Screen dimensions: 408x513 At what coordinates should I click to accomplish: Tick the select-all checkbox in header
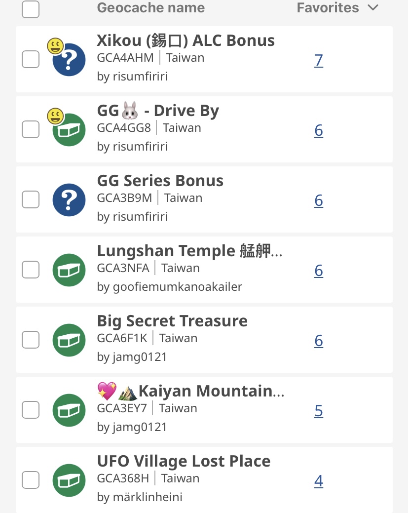[x=31, y=9]
